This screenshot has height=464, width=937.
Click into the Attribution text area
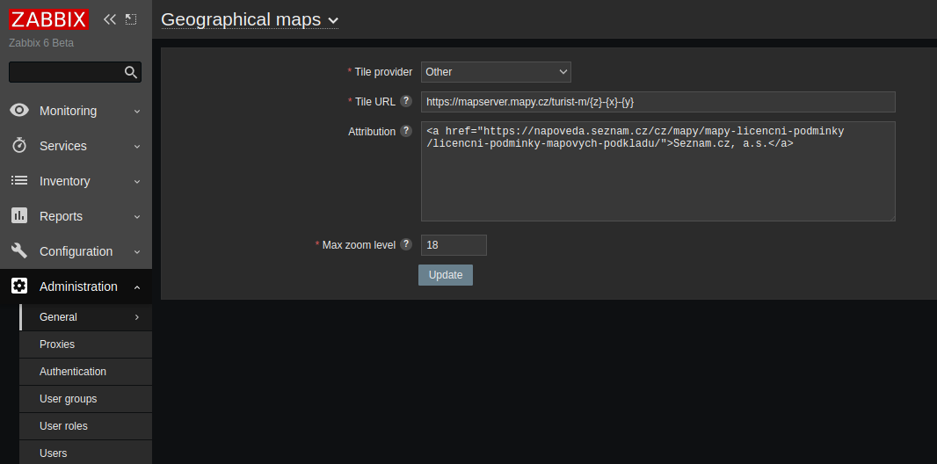pos(658,171)
